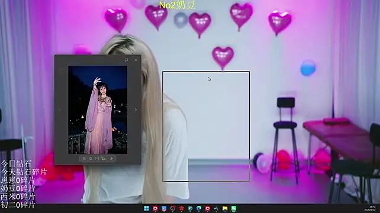380x213 pixels.
Task: Click the first icon in viewer bottom toolbar
Action: [84, 159]
